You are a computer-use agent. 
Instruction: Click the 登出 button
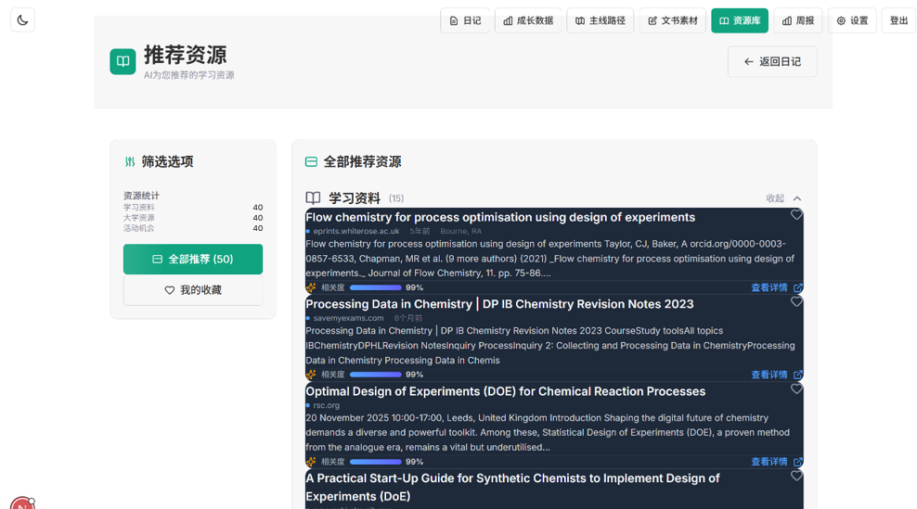pyautogui.click(x=898, y=20)
